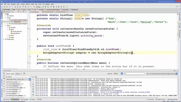The image size is (181, 102).
Task: Click the Android DDMS panel settings gear
Action: 175,71
